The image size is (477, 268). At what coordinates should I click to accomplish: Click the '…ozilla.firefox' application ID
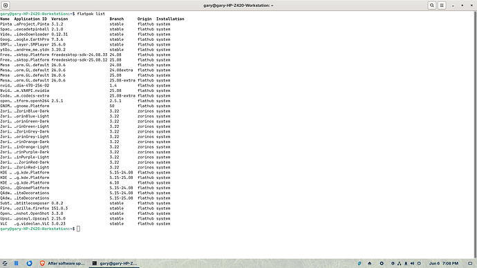pos(31,209)
